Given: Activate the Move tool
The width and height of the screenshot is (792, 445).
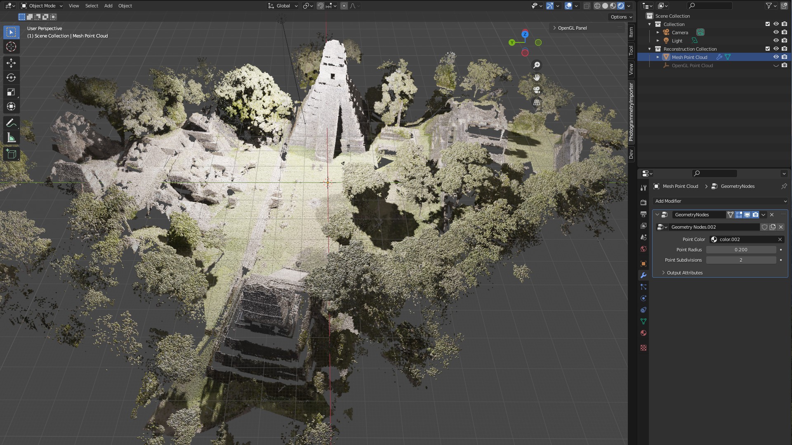Looking at the screenshot, I should (x=11, y=63).
